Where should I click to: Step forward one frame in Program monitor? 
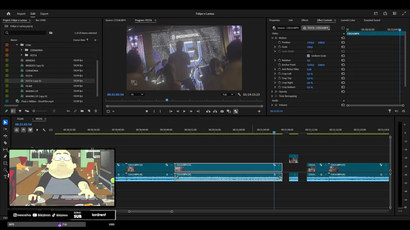coord(191,111)
